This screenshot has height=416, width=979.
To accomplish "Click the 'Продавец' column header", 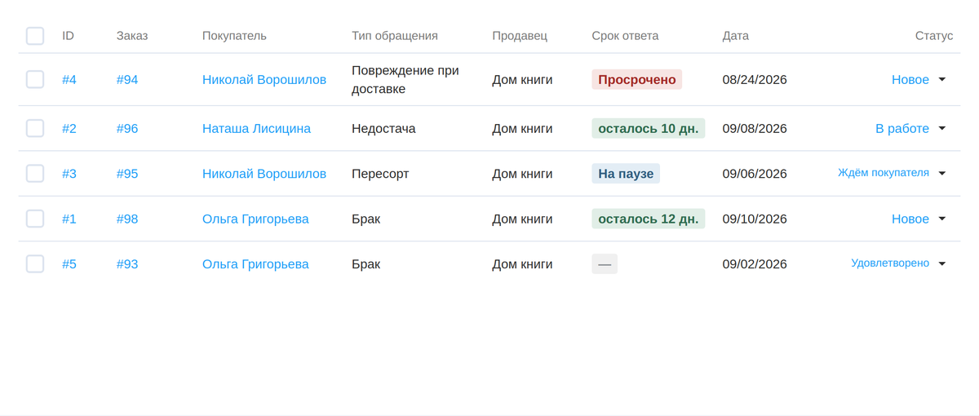I will (x=520, y=36).
